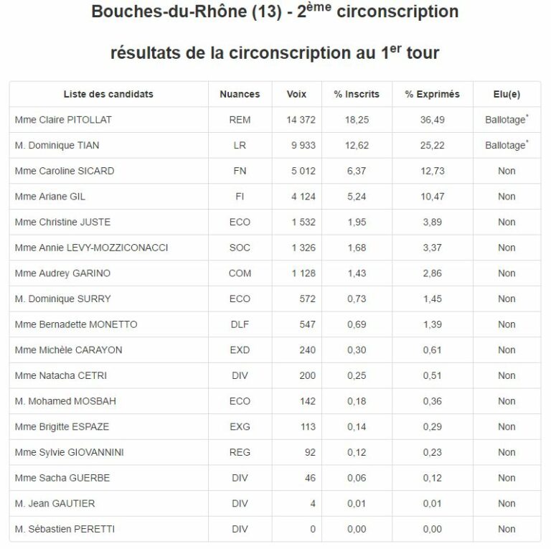Screen dimensions: 551x549
Task: Click the '% Exprimés' column header
Action: point(432,94)
